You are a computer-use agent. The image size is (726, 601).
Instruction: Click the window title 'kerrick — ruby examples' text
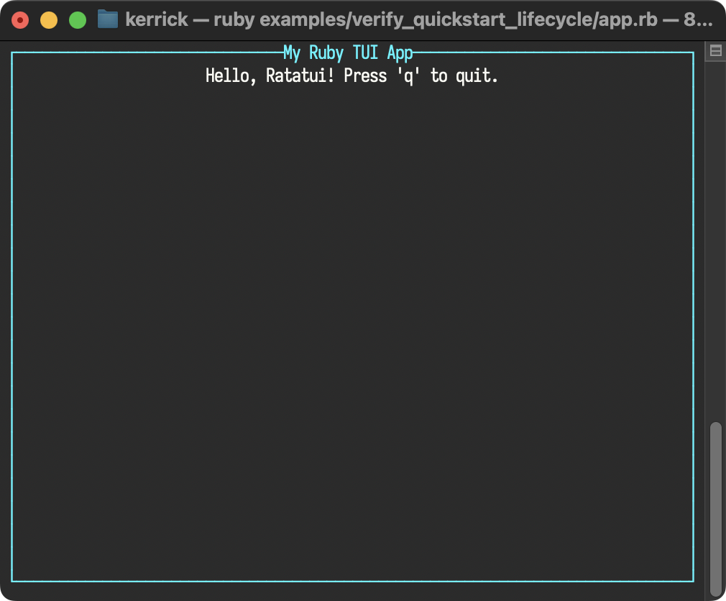click(419, 20)
